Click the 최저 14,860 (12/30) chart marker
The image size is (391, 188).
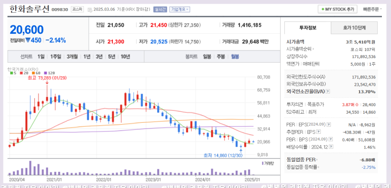coord(223,156)
